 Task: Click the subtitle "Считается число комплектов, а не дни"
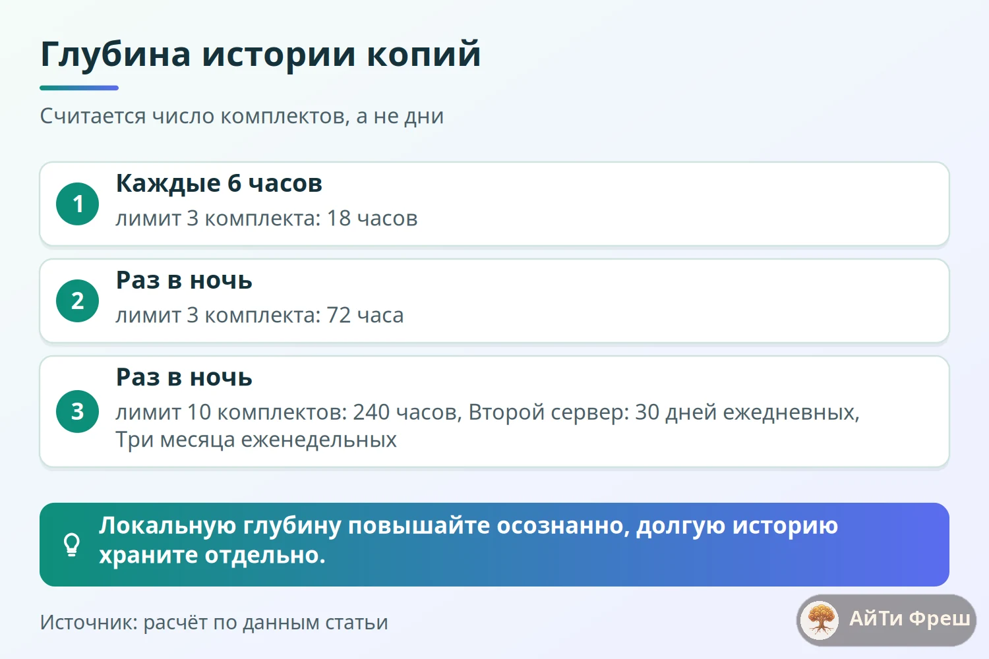242,116
